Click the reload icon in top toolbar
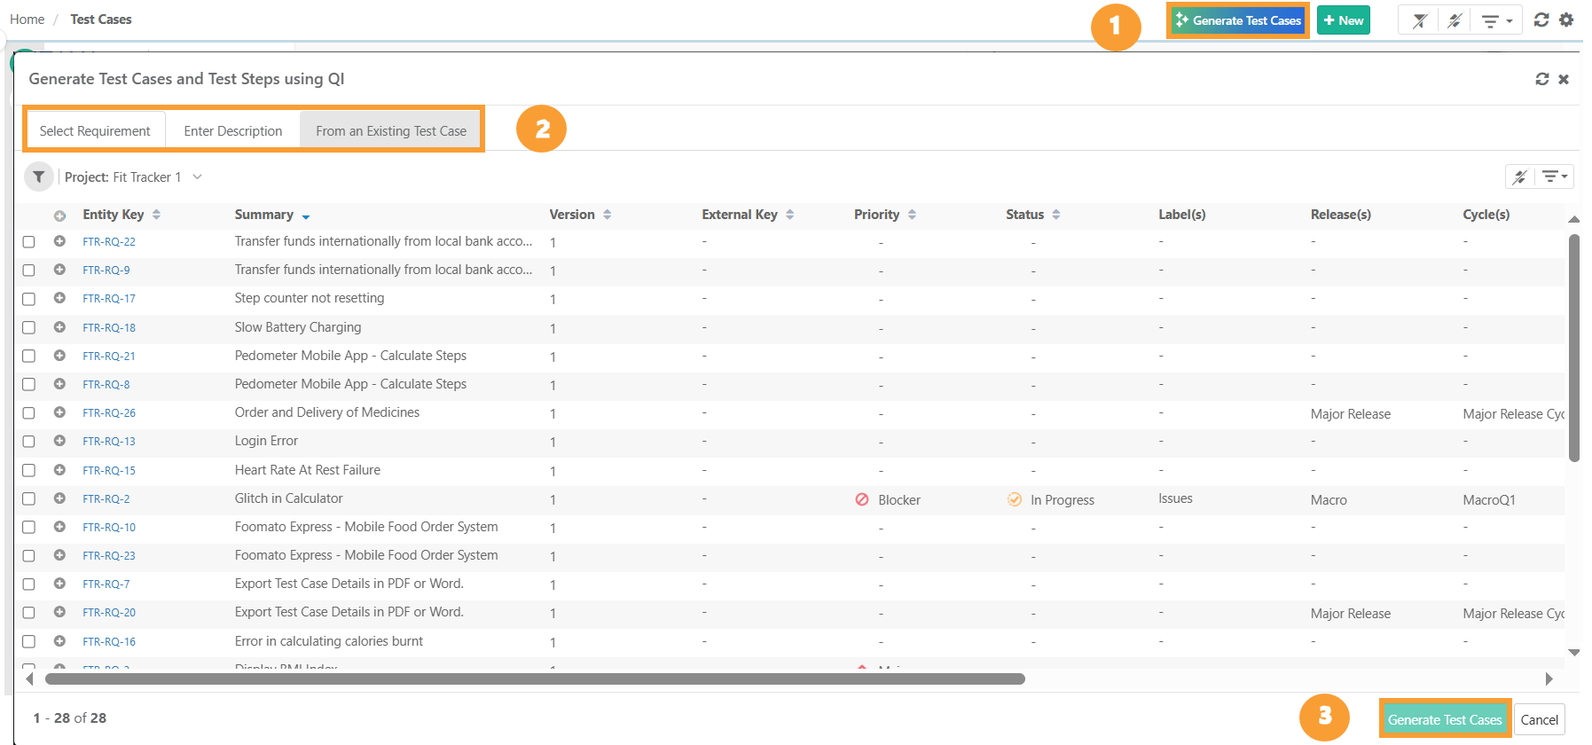Image resolution: width=1592 pixels, height=745 pixels. coord(1541,20)
